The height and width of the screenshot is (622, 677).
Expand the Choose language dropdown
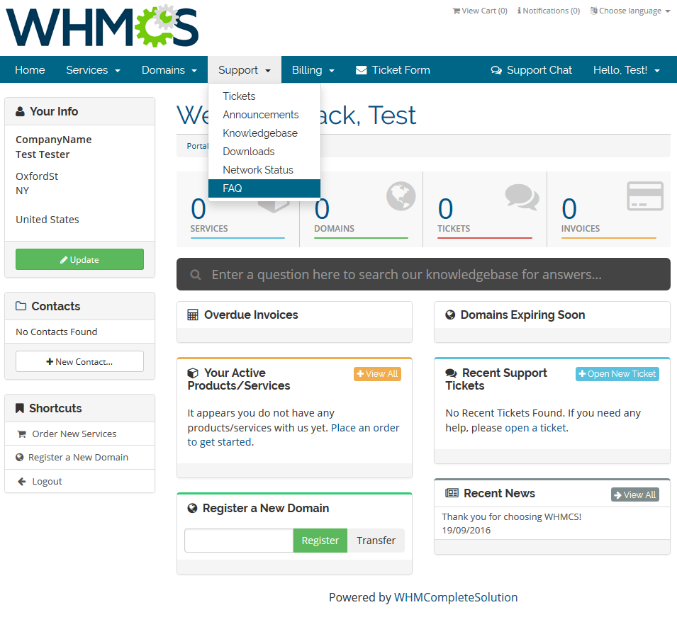coord(630,11)
